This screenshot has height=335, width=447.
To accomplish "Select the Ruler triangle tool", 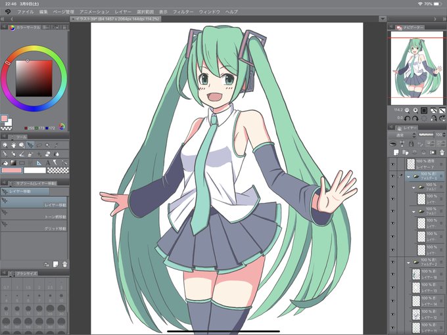I will click(x=39, y=163).
